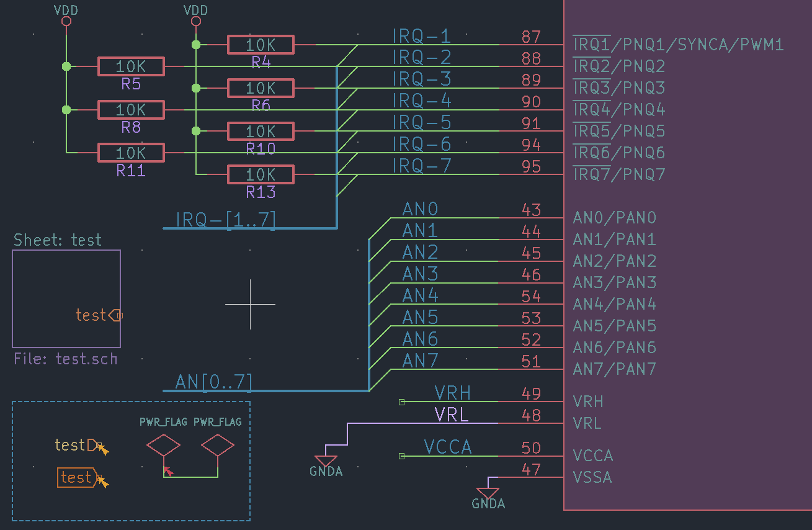Select the VCCA net label
Viewport: 812px width, 530px height.
(447, 447)
